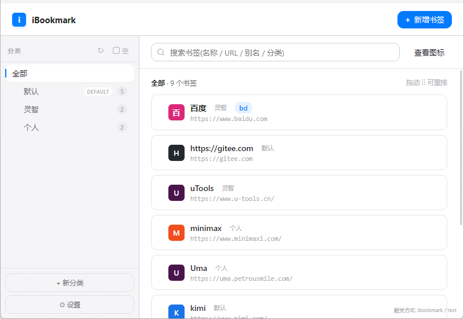The width and height of the screenshot is (464, 319).
Task: Click the bookmark list vertical scrollbar
Action: [461, 148]
